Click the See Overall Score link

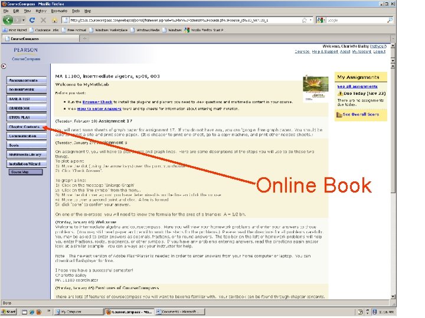[361, 114]
